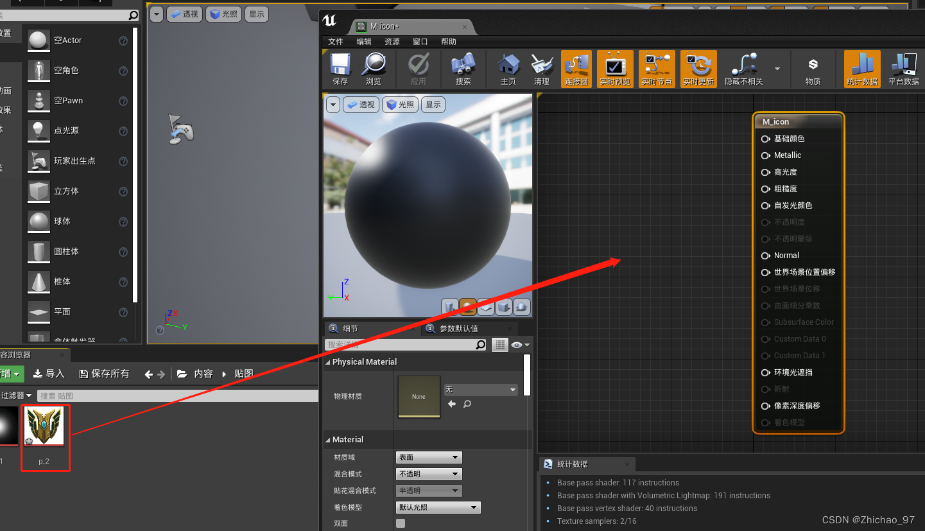Open the 混合模式 blend mode dropdown
925x531 pixels.
click(x=429, y=474)
